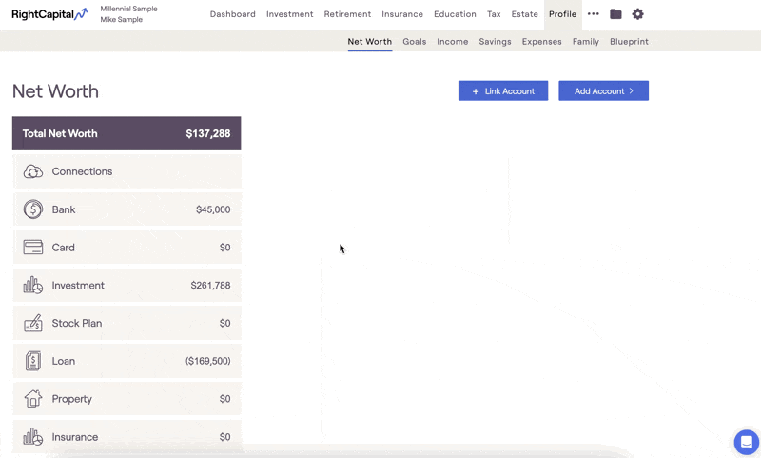
Task: Click the Property $0 amount
Action: [224, 399]
